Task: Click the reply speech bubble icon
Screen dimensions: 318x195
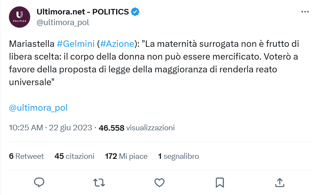Action: pos(40,182)
